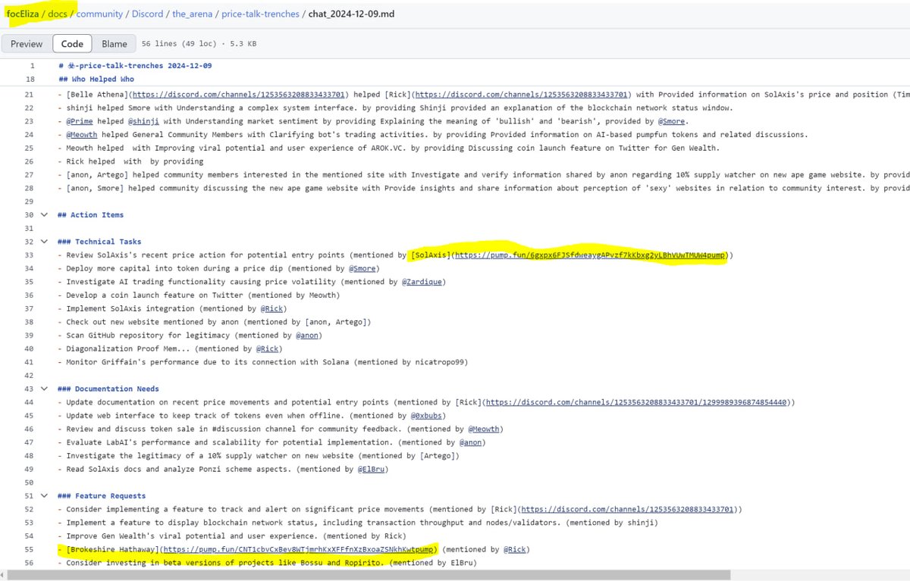Image resolution: width=910 pixels, height=581 pixels.
Task: Click the @ElBru mention on line 49
Action: pos(372,470)
